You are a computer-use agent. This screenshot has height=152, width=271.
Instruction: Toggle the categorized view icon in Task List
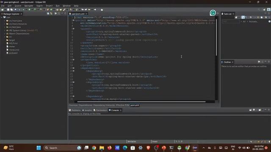point(243,17)
